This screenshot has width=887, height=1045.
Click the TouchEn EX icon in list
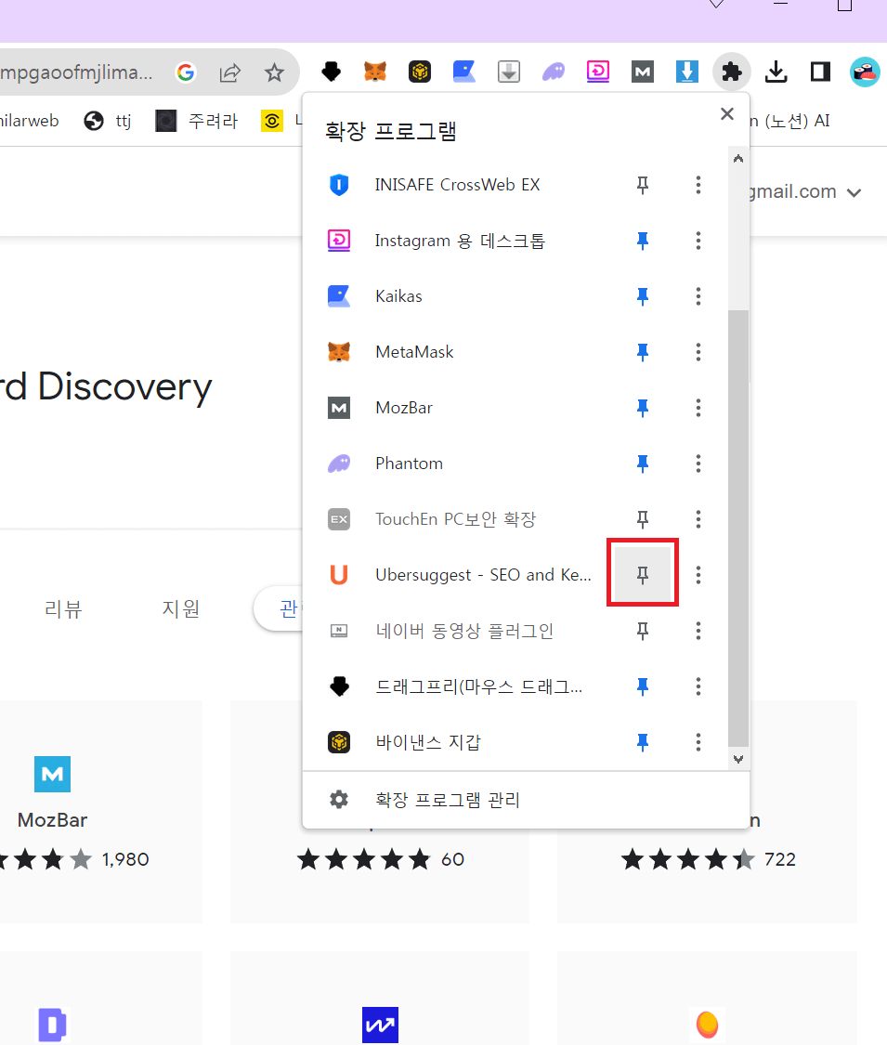click(339, 519)
